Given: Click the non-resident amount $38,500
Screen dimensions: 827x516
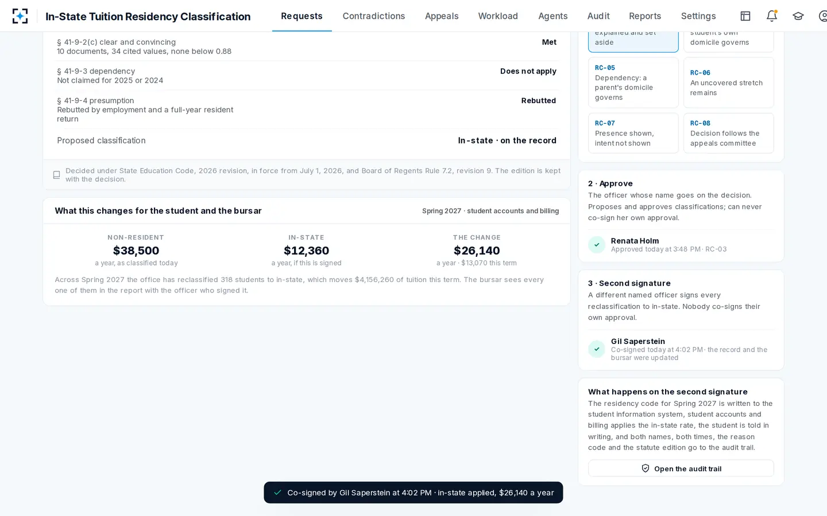Looking at the screenshot, I should [136, 251].
